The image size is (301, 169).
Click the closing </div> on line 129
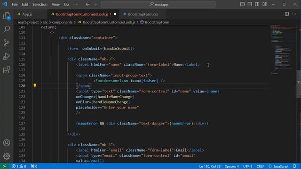coord(74,134)
